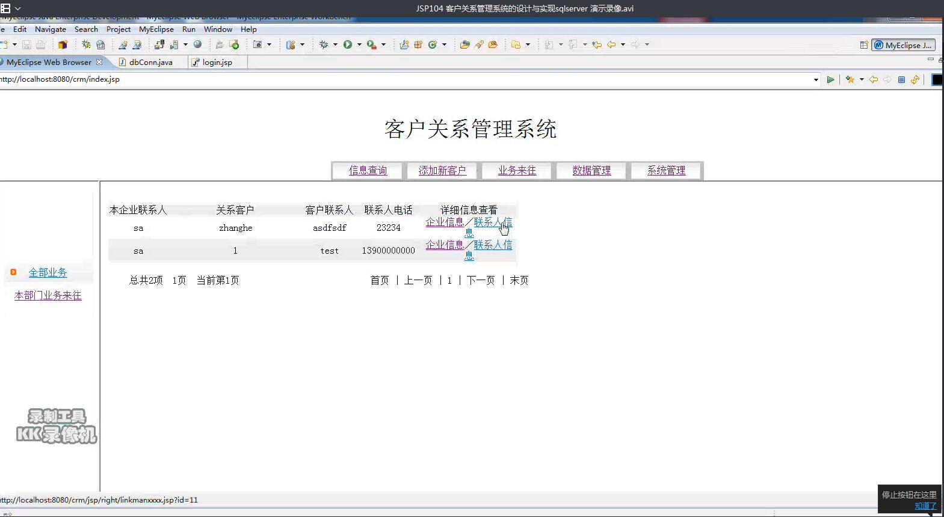Click the browser Stop loading square icon
The width and height of the screenshot is (944, 517).
901,79
